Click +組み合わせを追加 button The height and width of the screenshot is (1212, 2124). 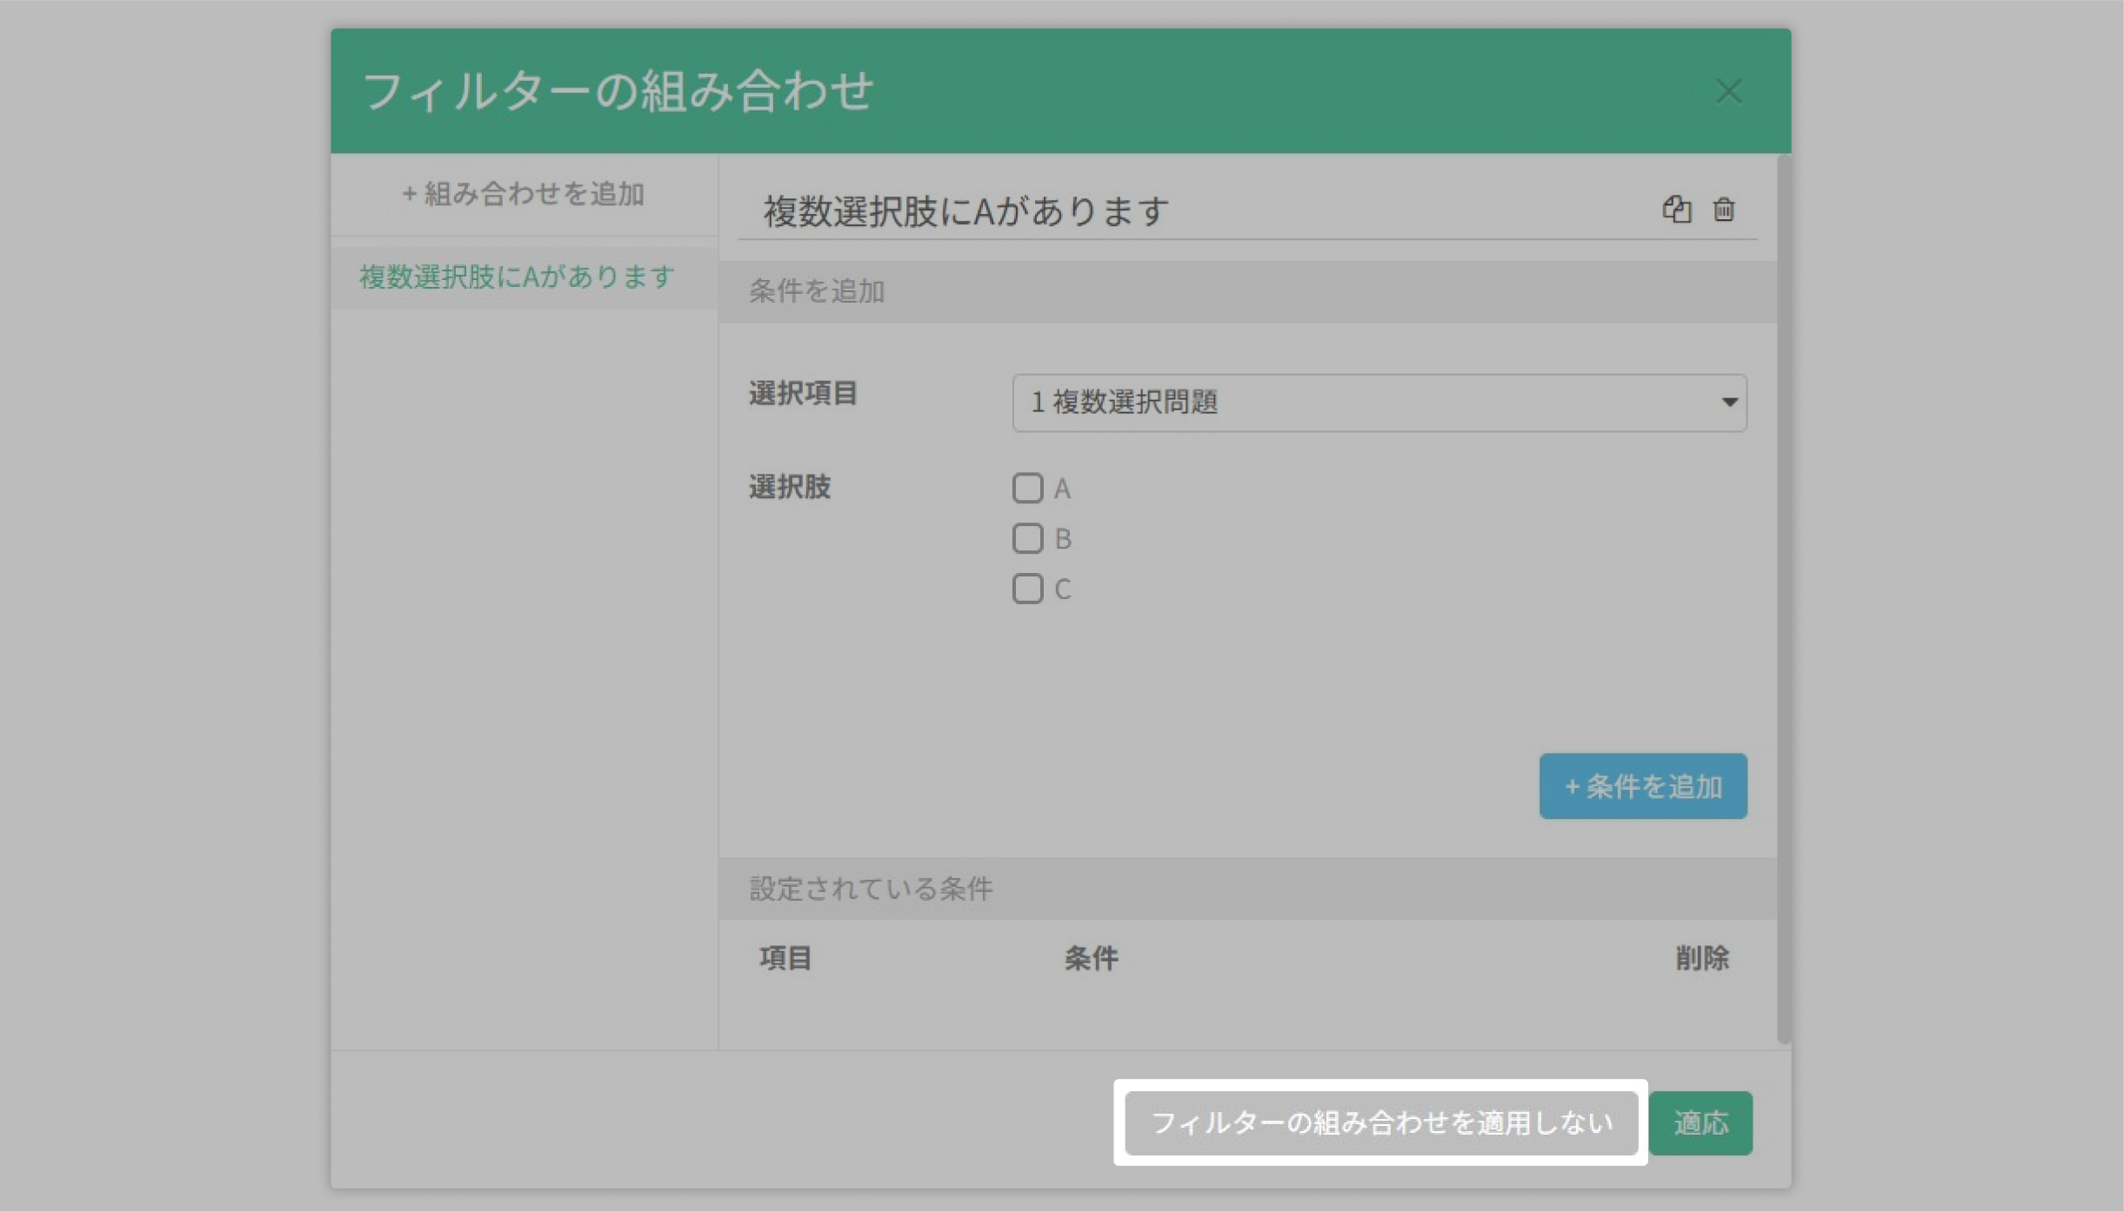pyautogui.click(x=524, y=193)
